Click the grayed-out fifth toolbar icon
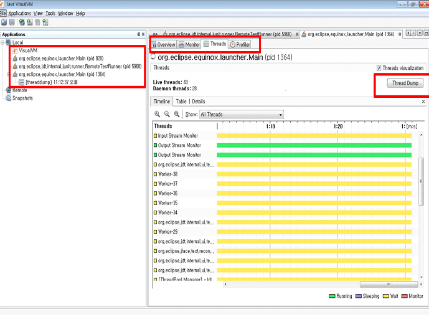This screenshot has width=429, height=324. [37, 22]
